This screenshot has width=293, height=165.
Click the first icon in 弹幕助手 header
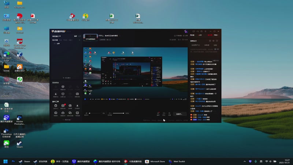pos(210,41)
